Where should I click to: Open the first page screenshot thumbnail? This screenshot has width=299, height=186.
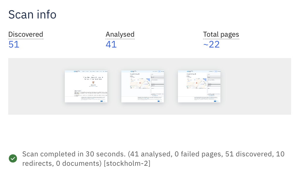(x=86, y=86)
